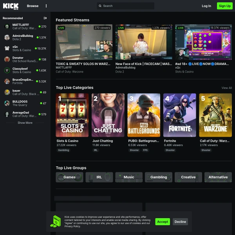This screenshot has height=235, width=235.
Task: Click the Kick logo in the header
Action: pos(11,6)
